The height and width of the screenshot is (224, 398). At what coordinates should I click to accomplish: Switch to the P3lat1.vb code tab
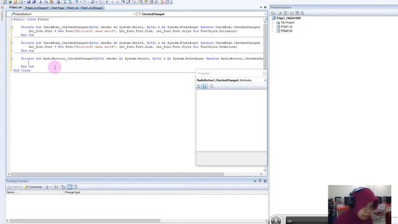(72, 8)
